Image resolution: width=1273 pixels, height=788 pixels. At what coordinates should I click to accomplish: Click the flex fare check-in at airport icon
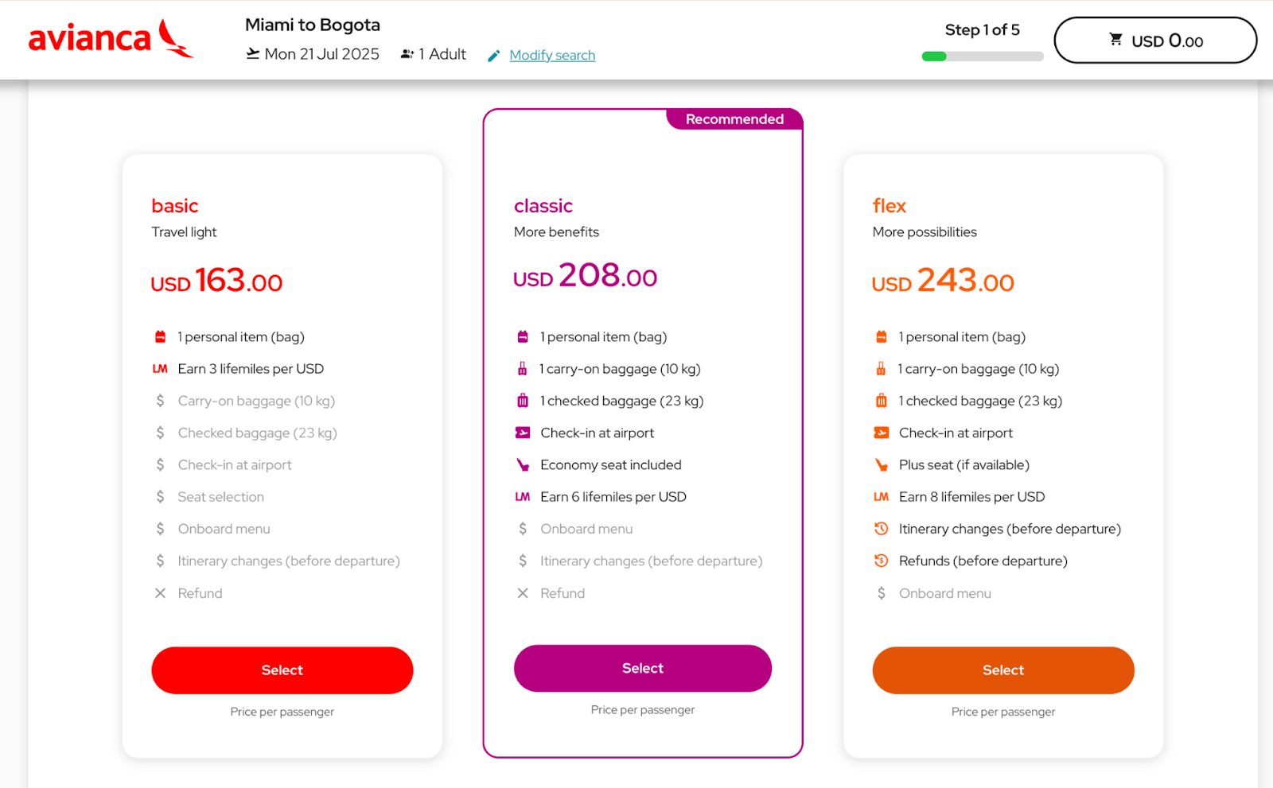881,433
